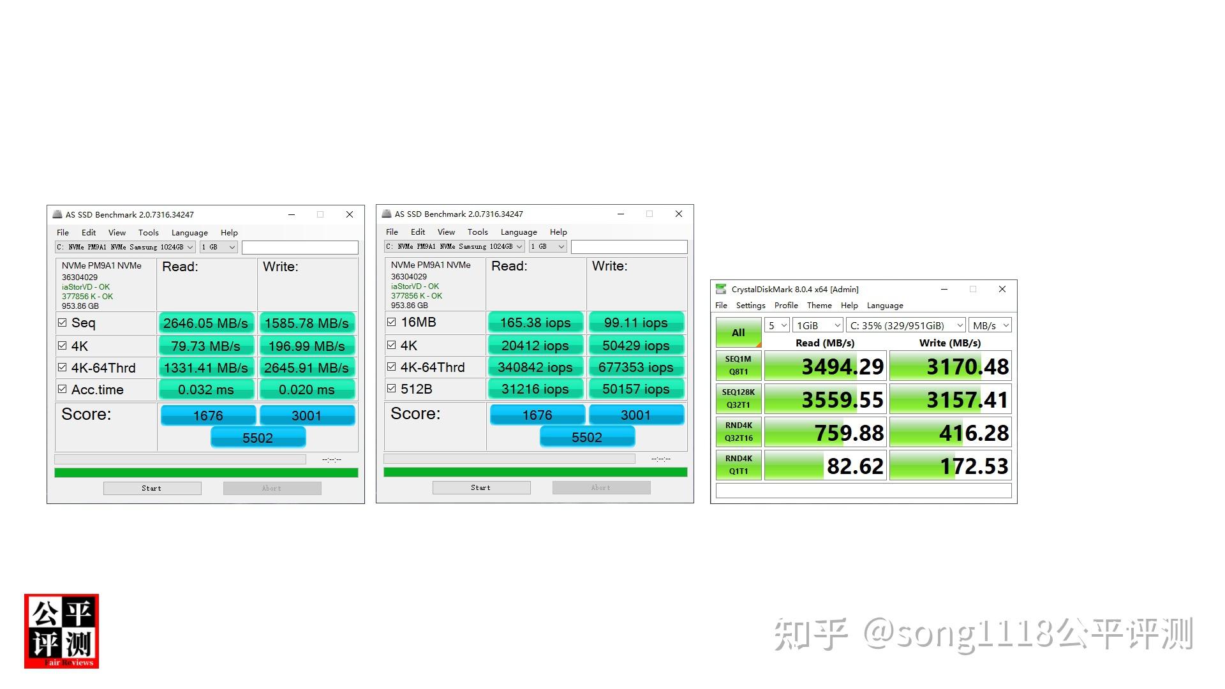Run all tests with the All button

click(738, 332)
